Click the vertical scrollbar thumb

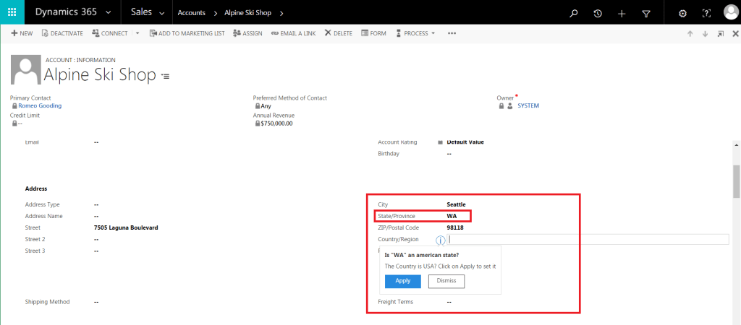(x=737, y=181)
